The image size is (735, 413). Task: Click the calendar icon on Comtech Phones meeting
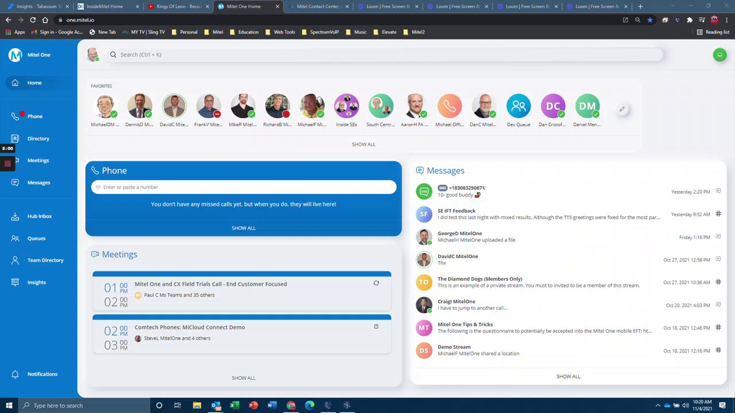[376, 327]
